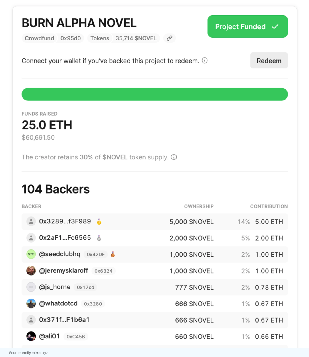Click the 0x6324 address badge

(x=103, y=271)
